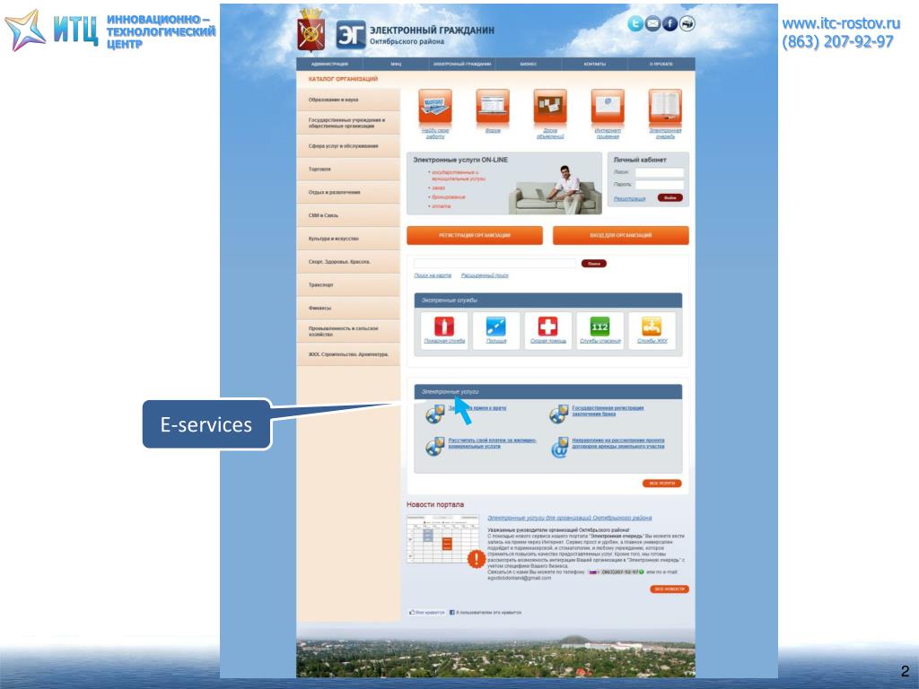Select 'Государственные учреждения' catalog category
The height and width of the screenshot is (689, 919).
(348, 123)
